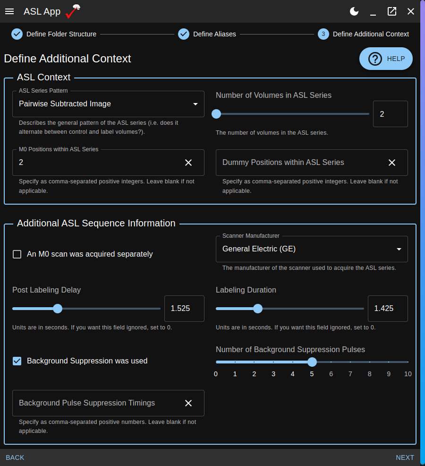This screenshot has width=425, height=466.
Task: Disable 'Background Suppression was used'
Action: click(x=17, y=361)
